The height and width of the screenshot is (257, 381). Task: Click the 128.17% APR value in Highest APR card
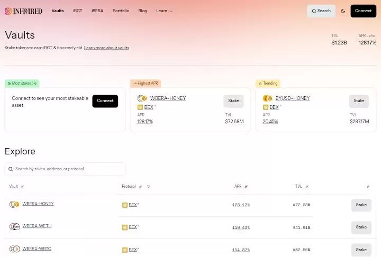click(x=145, y=122)
